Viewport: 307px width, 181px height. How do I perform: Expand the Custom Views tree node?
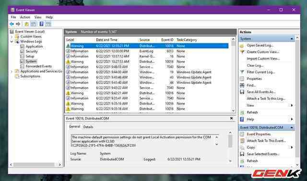point(12,36)
